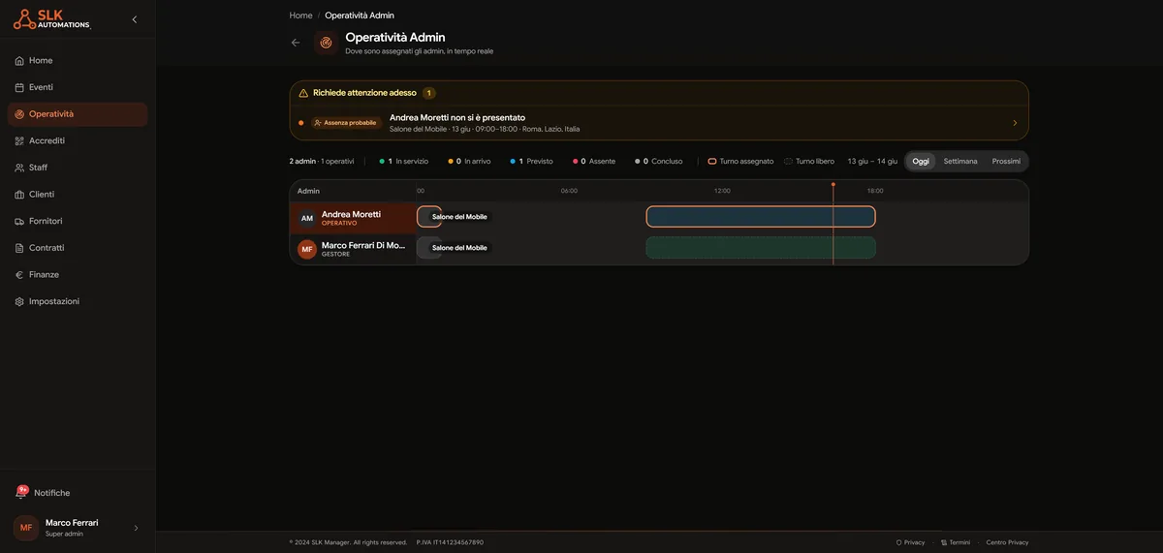Click the date range '13 giu – 14 giu'
The image size is (1163, 553).
(x=872, y=161)
